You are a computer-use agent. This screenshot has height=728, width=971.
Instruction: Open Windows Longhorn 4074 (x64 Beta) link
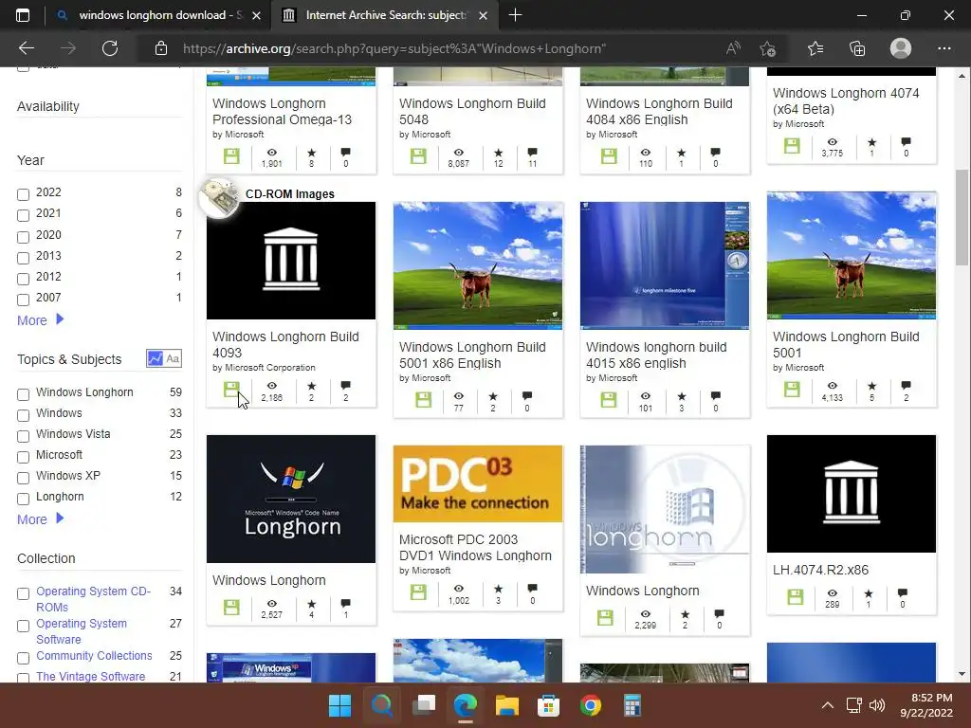tap(846, 100)
